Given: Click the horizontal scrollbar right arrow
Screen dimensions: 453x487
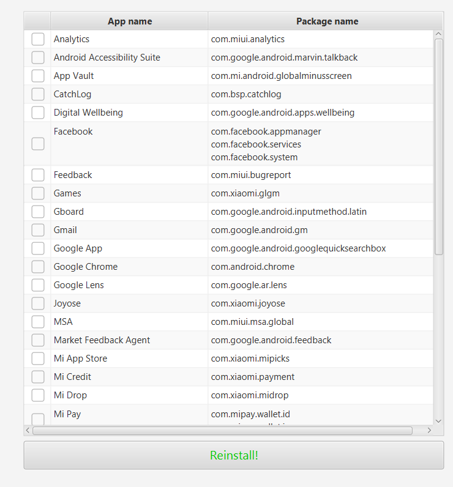Looking at the screenshot, I should 429,430.
